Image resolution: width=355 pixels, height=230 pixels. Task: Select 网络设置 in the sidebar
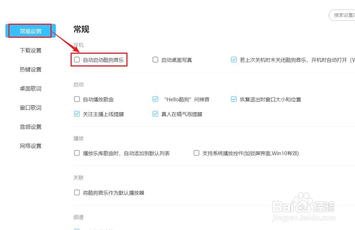[31, 146]
